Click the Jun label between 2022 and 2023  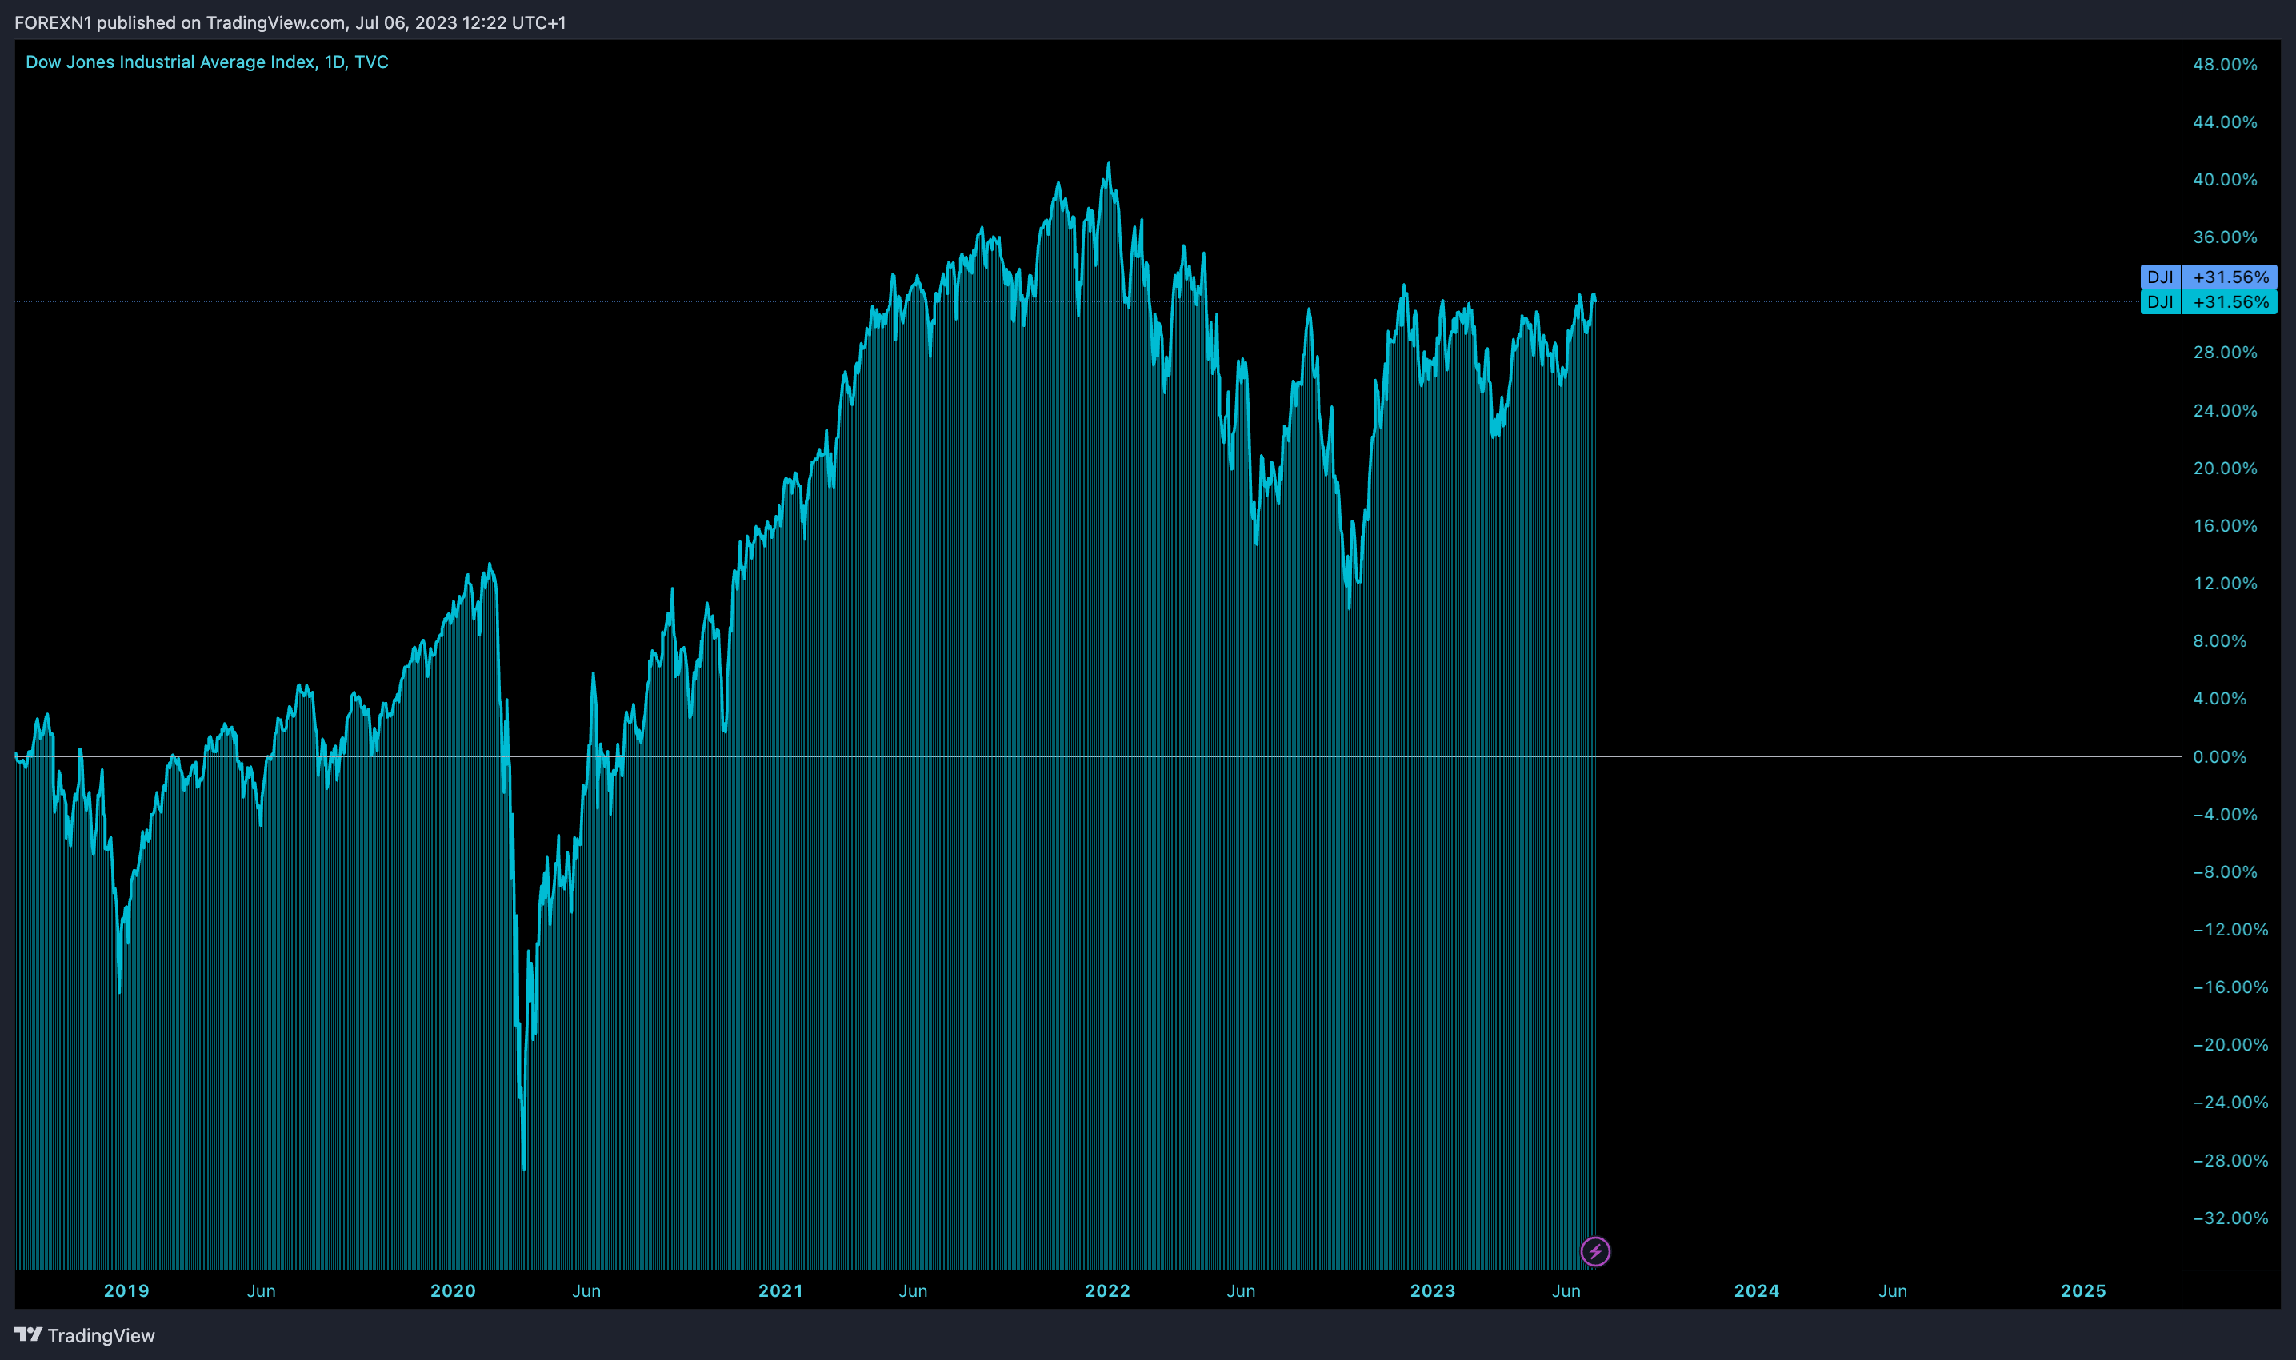point(1242,1290)
